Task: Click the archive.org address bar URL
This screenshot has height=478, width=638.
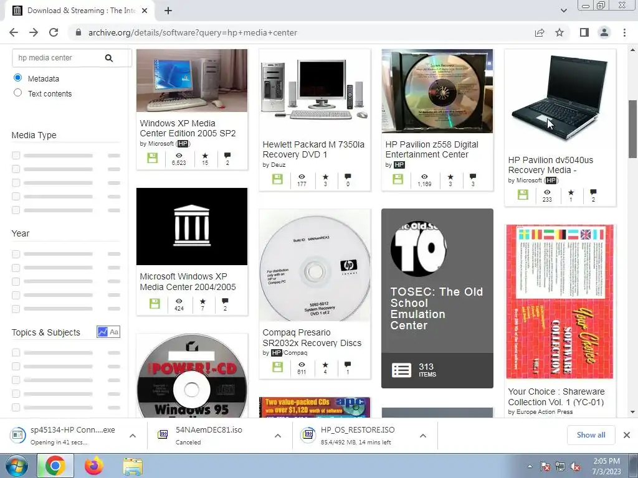Action: (193, 32)
